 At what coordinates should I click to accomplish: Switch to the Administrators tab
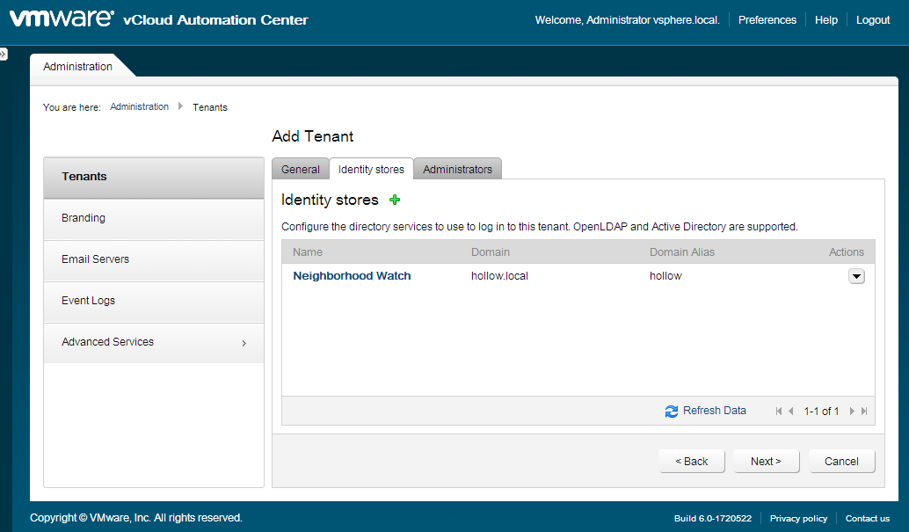point(457,169)
